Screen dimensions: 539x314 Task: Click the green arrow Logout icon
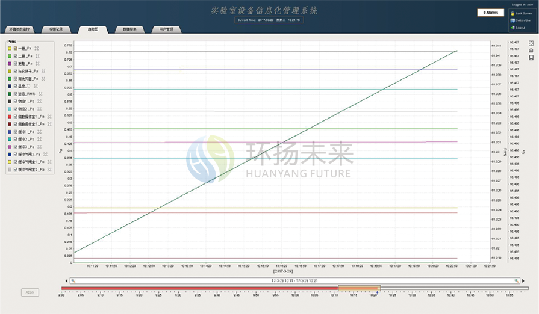click(513, 28)
